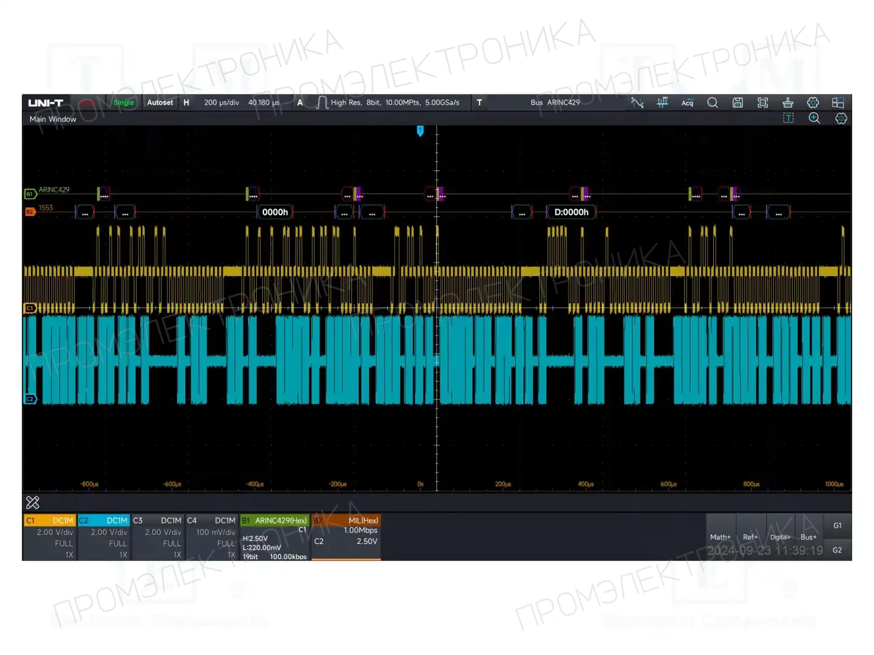The image size is (874, 655).
Task: Click the screen capture icon
Action: click(763, 102)
